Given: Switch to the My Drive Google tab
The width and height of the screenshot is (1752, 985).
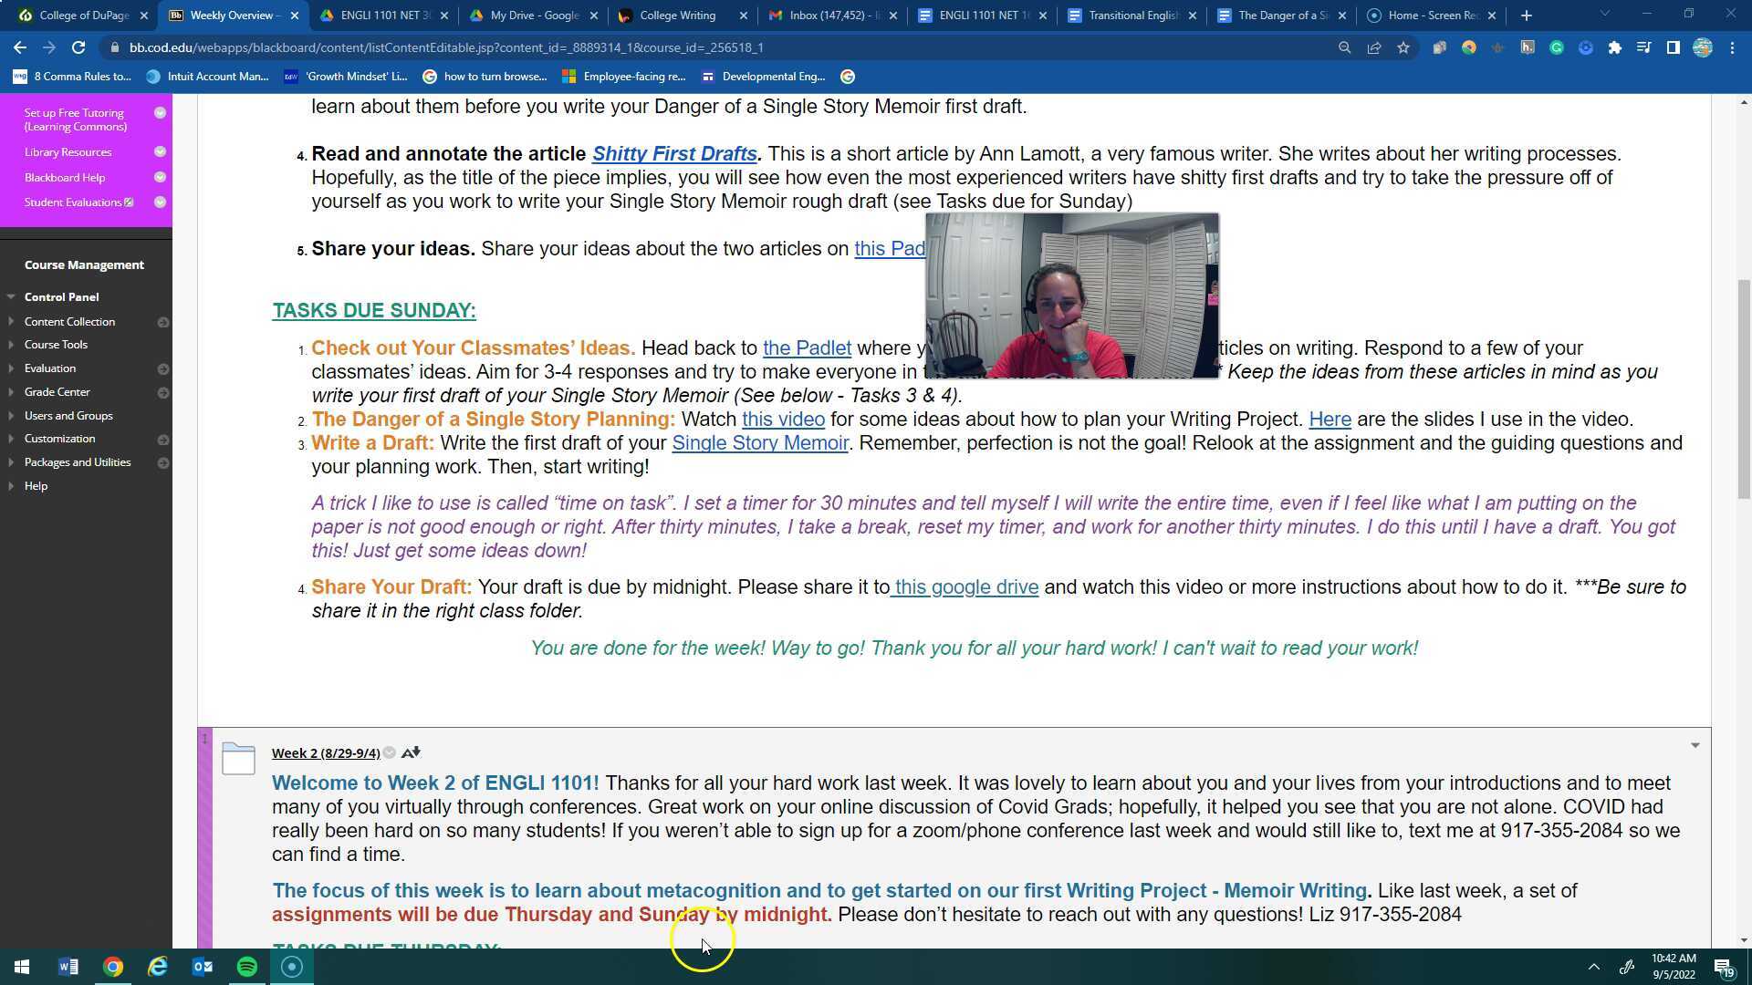Looking at the screenshot, I should tap(529, 16).
